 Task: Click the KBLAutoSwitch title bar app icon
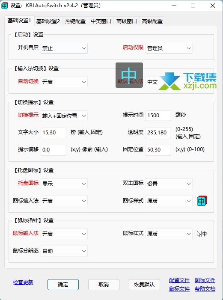5,6
